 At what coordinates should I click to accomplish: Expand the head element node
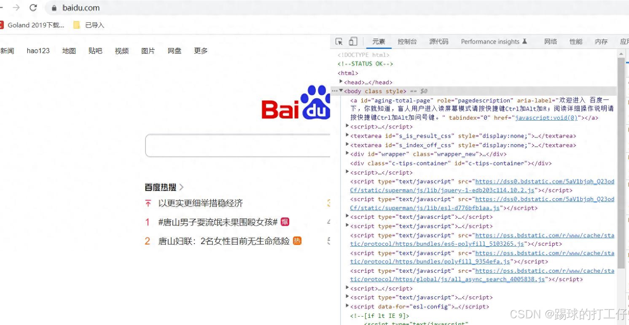[341, 82]
